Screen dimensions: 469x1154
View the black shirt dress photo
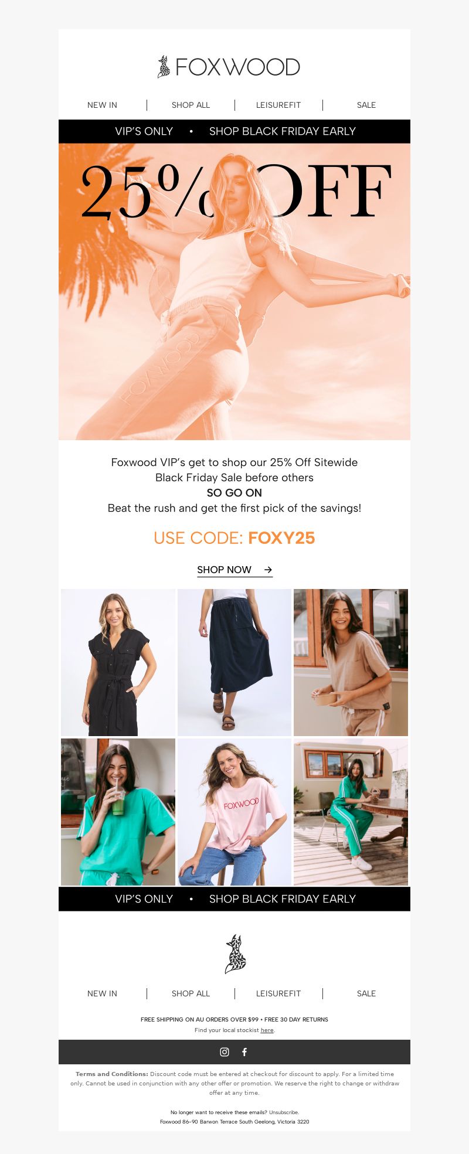coord(118,662)
